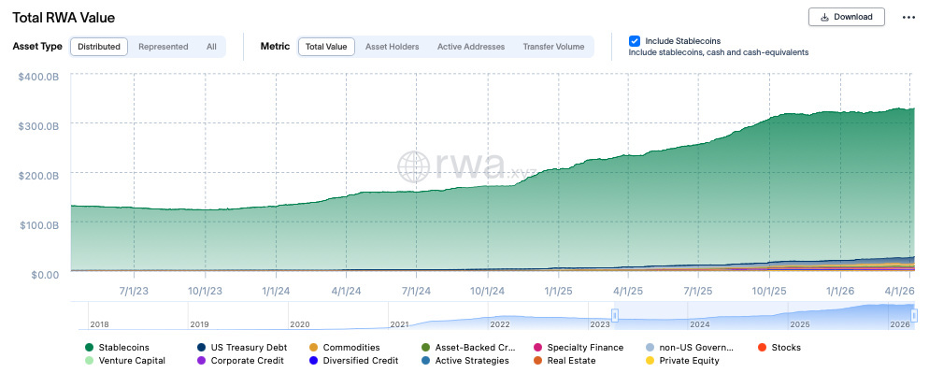Toggle the Stablecoins legend dot
929x373 pixels.
coord(90,348)
